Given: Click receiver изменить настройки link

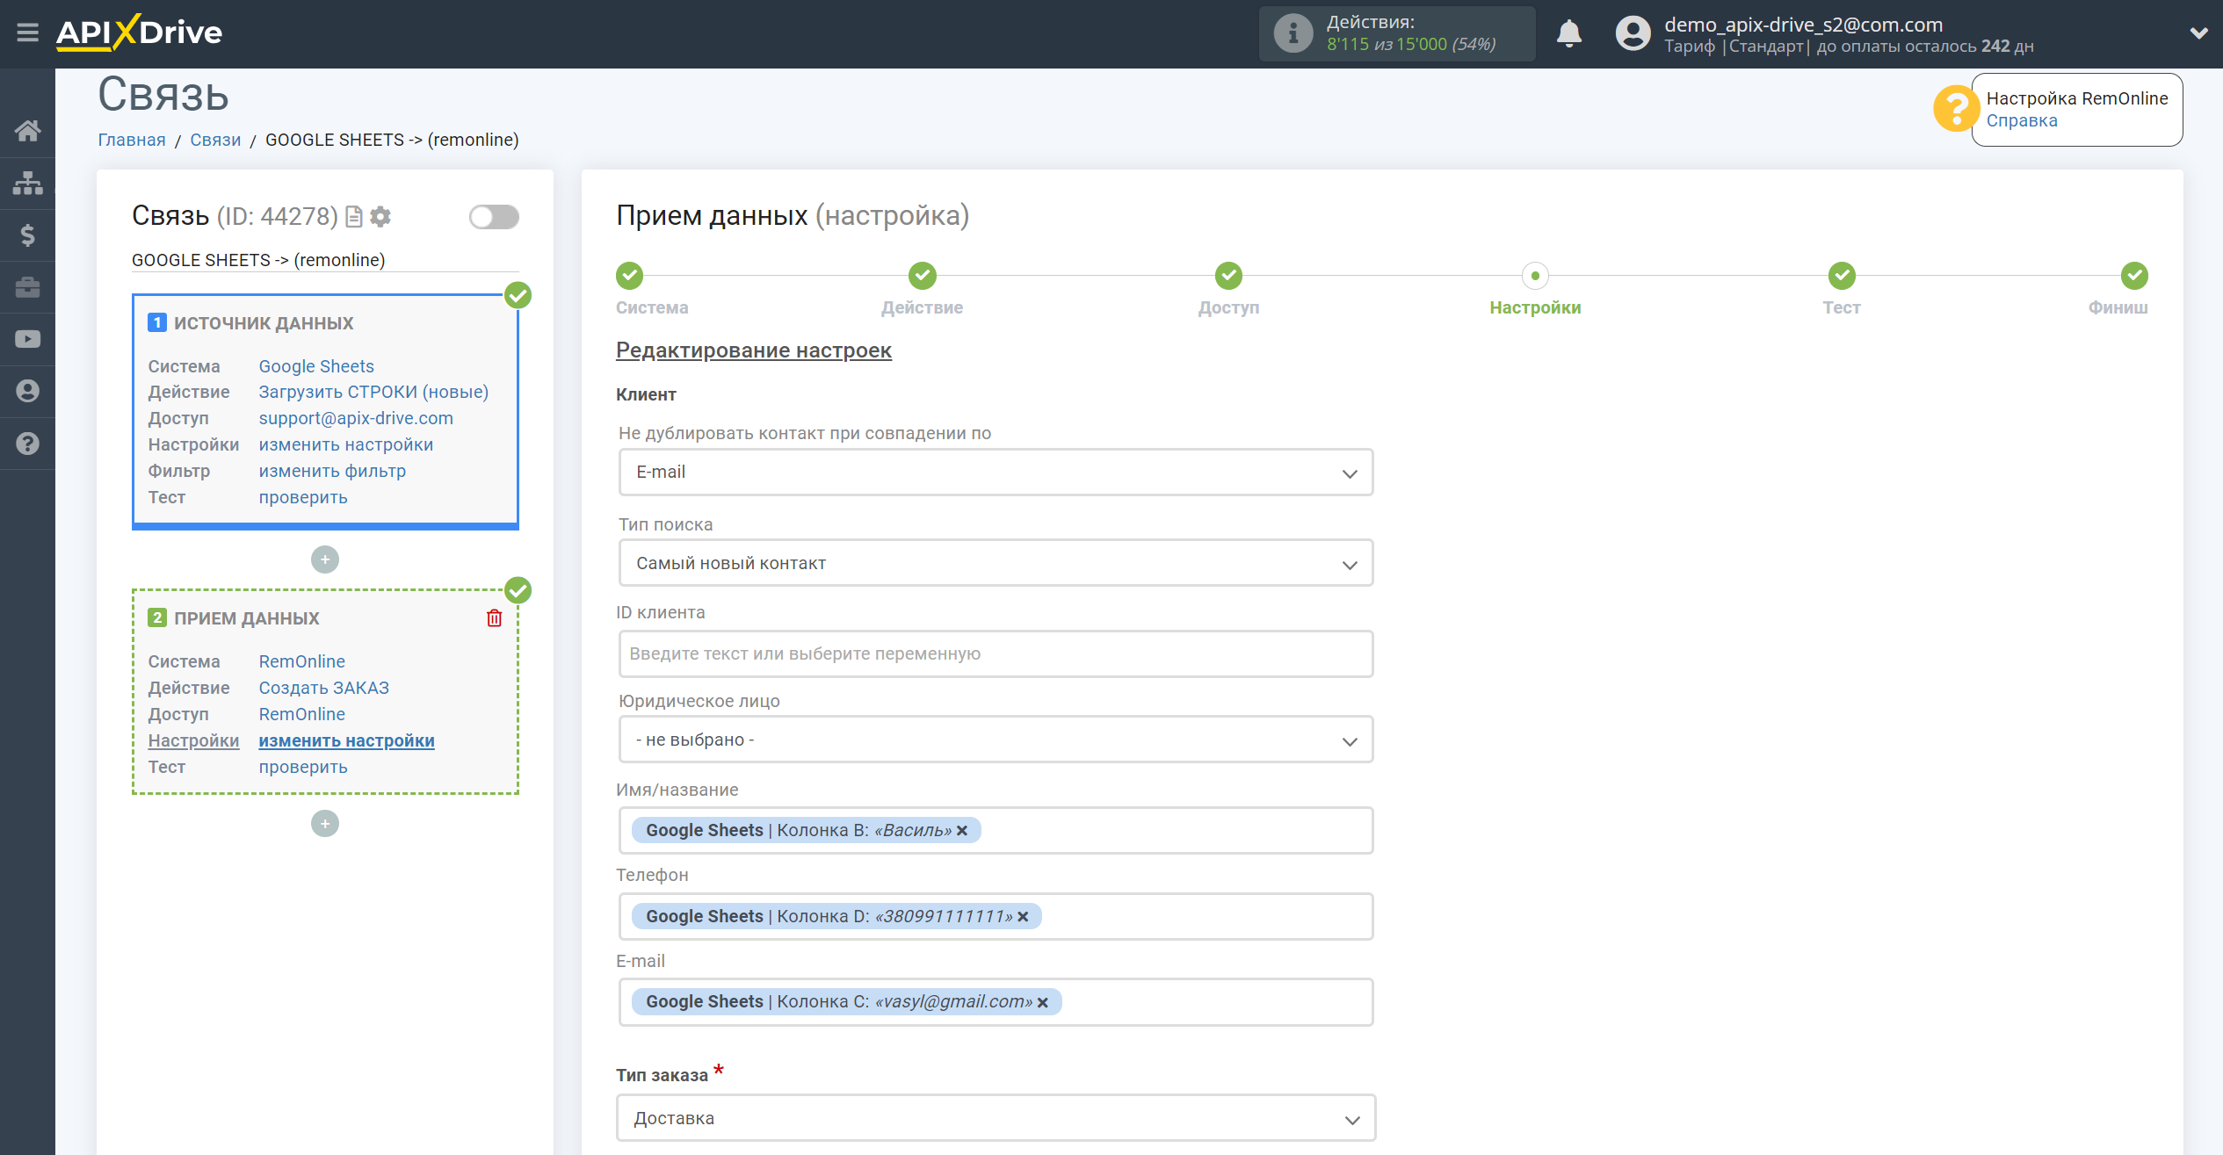Looking at the screenshot, I should click(346, 740).
